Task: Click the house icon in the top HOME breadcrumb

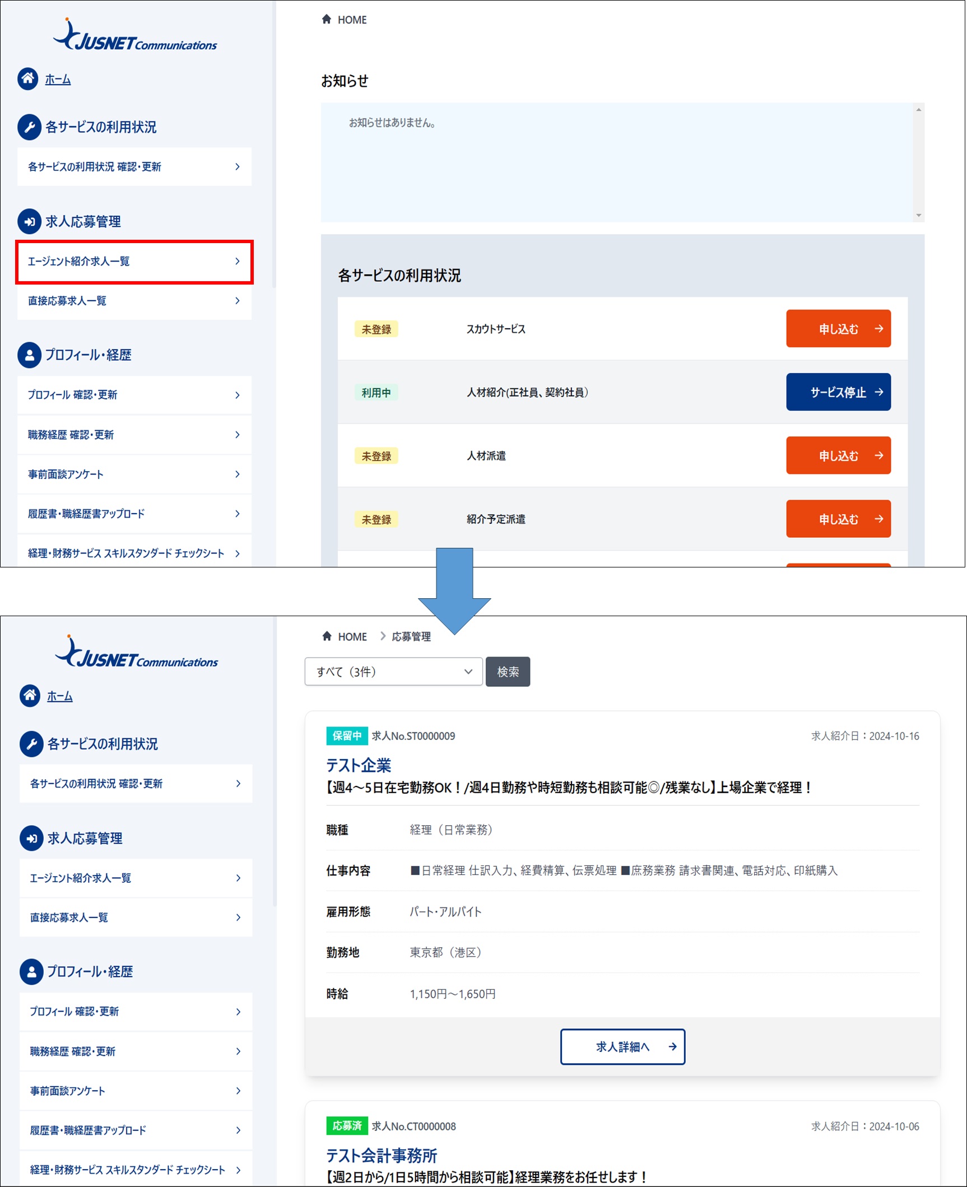Action: tap(327, 20)
